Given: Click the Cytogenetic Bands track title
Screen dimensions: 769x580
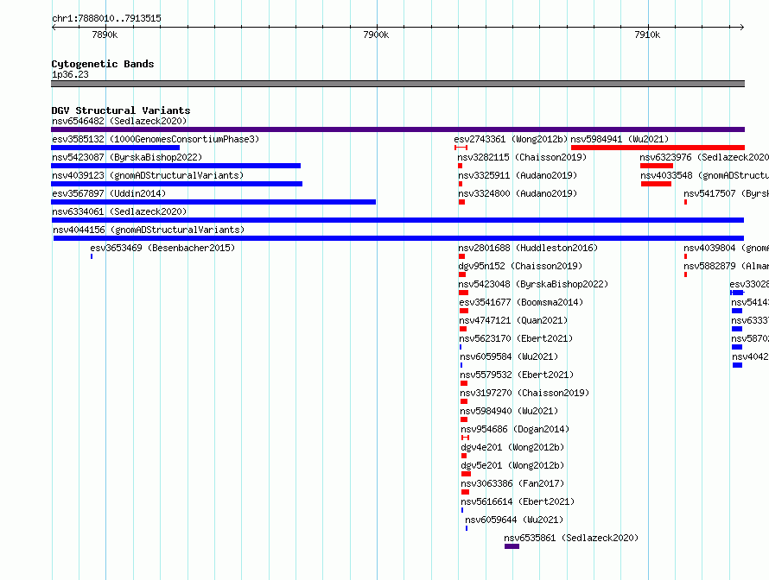Looking at the screenshot, I should click(103, 64).
